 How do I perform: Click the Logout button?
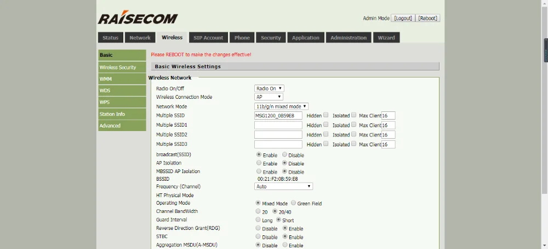tap(403, 18)
